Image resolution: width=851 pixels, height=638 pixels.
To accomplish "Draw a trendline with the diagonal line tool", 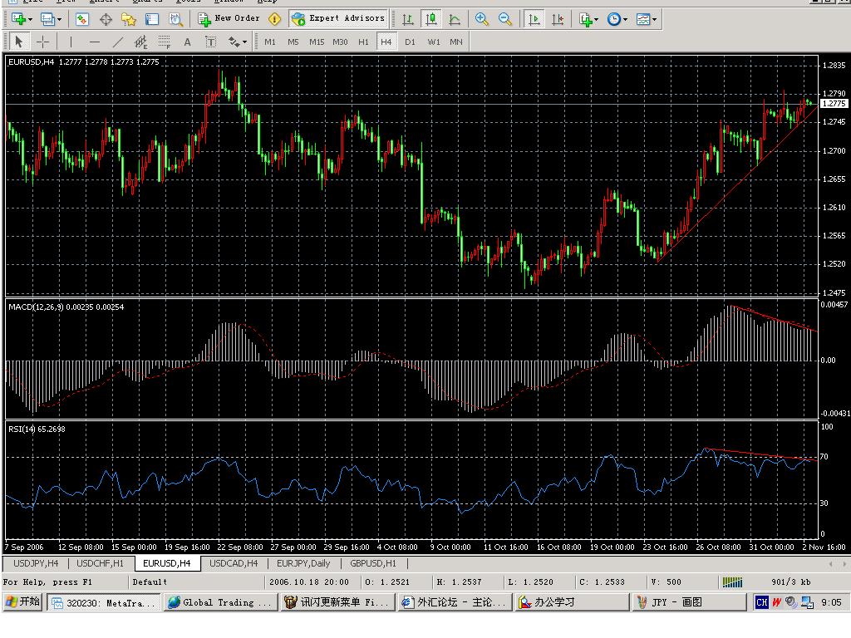I will pyautogui.click(x=118, y=42).
